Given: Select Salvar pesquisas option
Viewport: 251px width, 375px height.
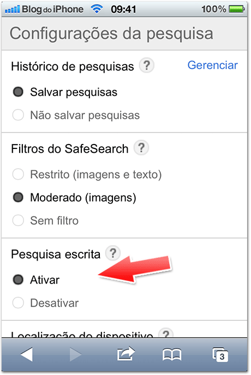Looking at the screenshot, I should click(65, 92).
